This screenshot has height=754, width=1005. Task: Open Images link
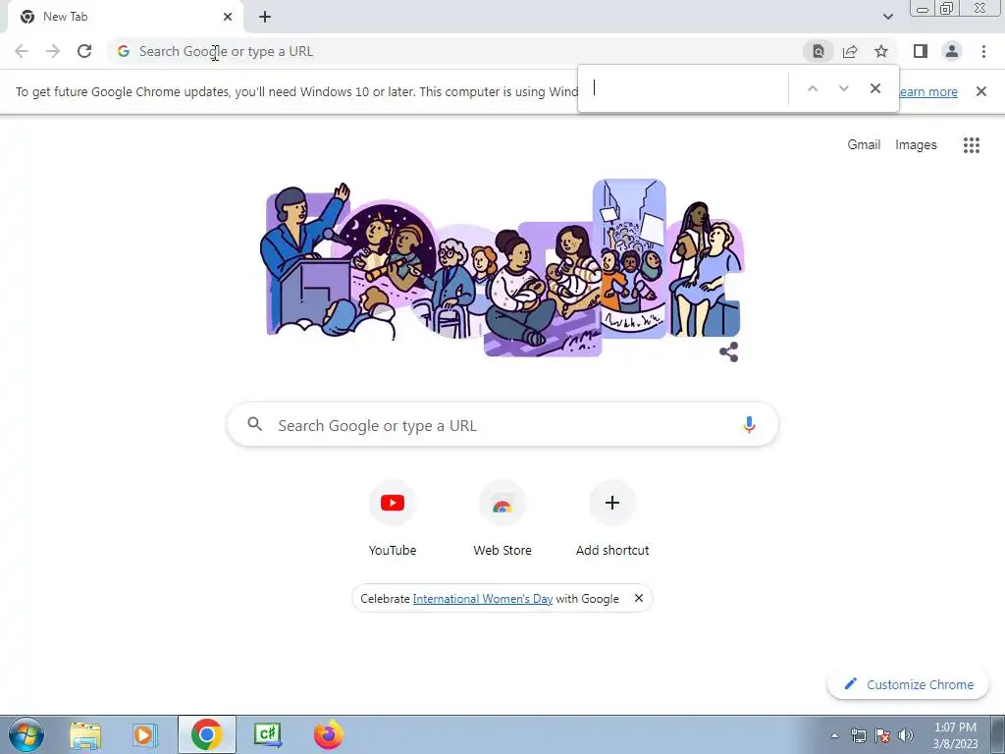[x=916, y=145]
